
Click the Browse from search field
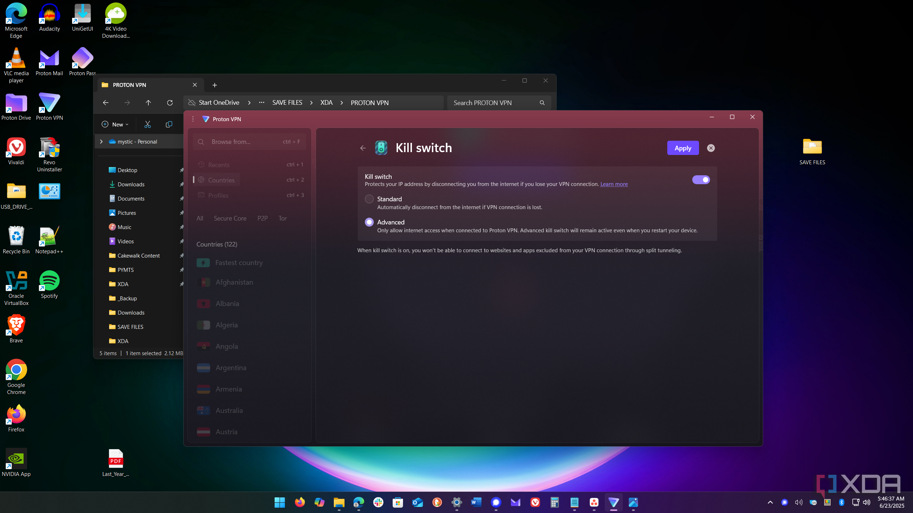[249, 142]
